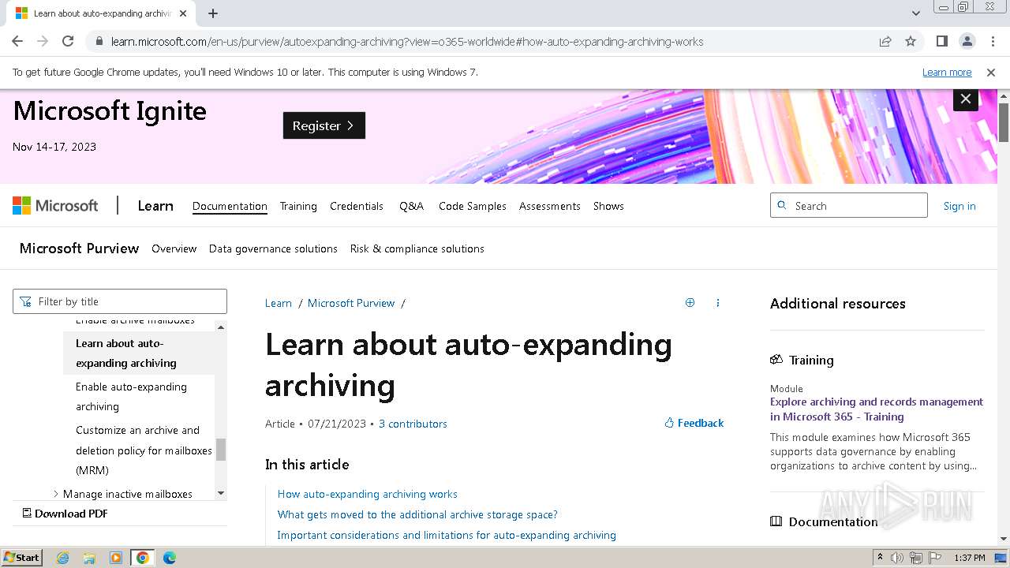
Task: Click the share page icon in address bar
Action: click(x=885, y=41)
